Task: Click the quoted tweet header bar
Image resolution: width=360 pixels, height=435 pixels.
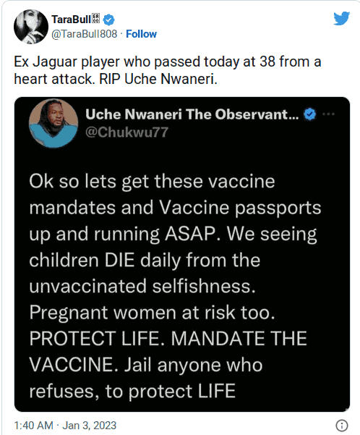Action: pyautogui.click(x=182, y=123)
